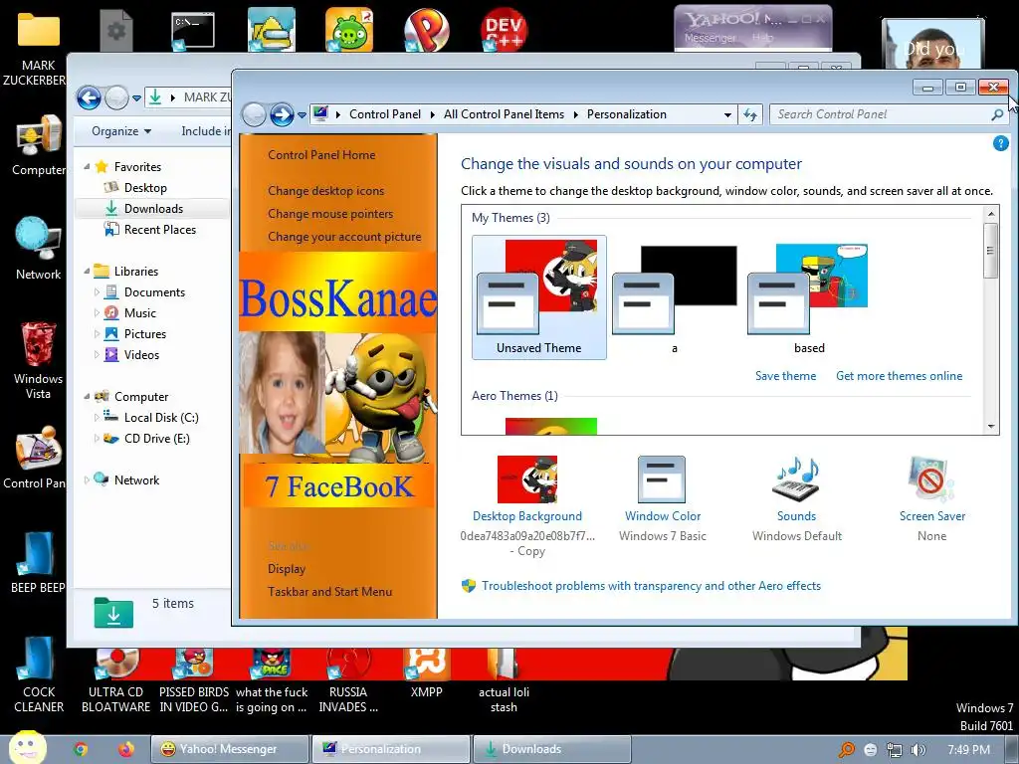Viewport: 1019px width, 764px height.
Task: Collapse the Libraries tree group
Action: (x=87, y=272)
